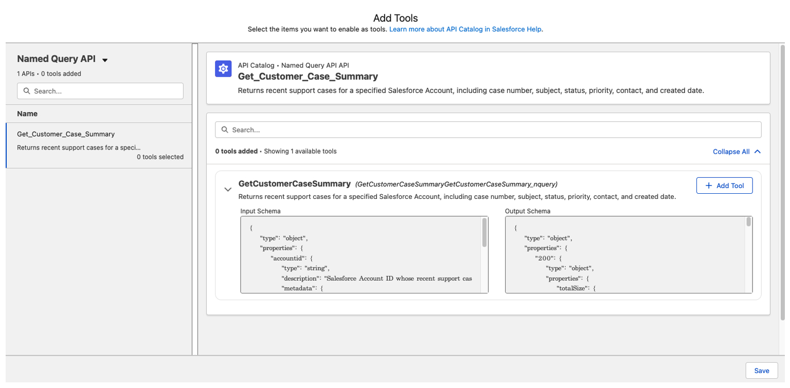Open the API Catalog Salesforce Help link
790x388 pixels.
click(465, 29)
